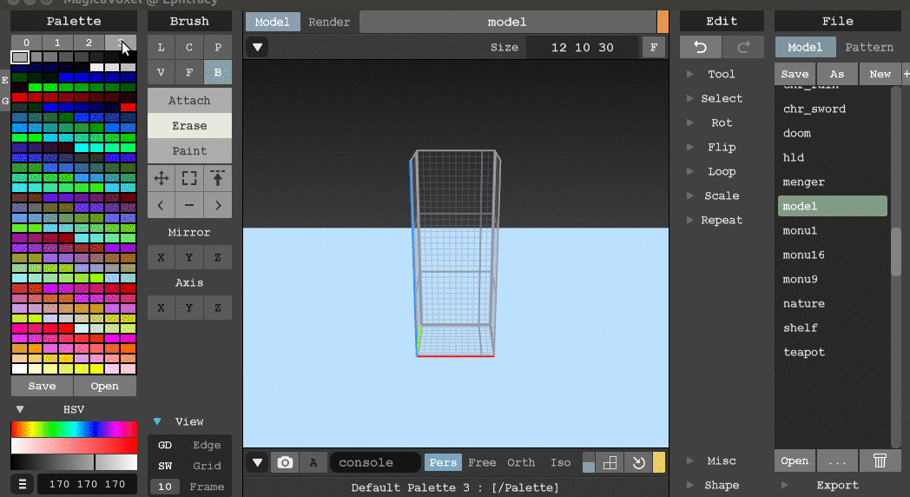Switch to Pattern tab in File panel

coord(869,47)
